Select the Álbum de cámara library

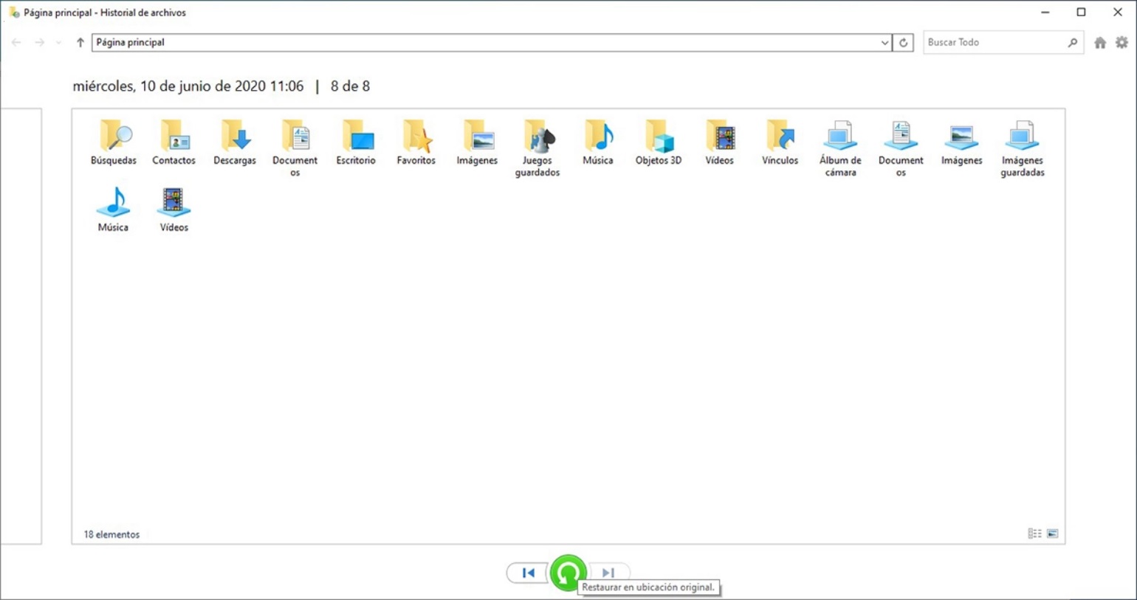(840, 148)
